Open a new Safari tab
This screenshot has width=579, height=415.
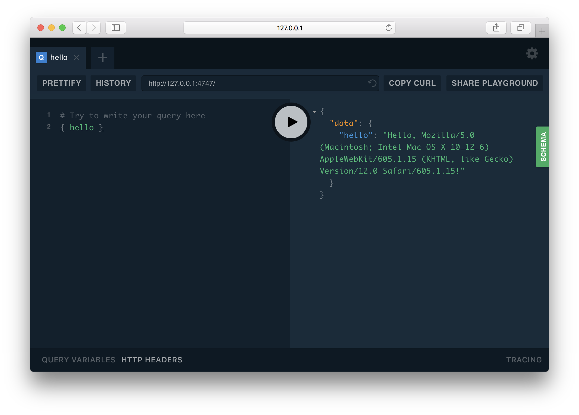(542, 31)
